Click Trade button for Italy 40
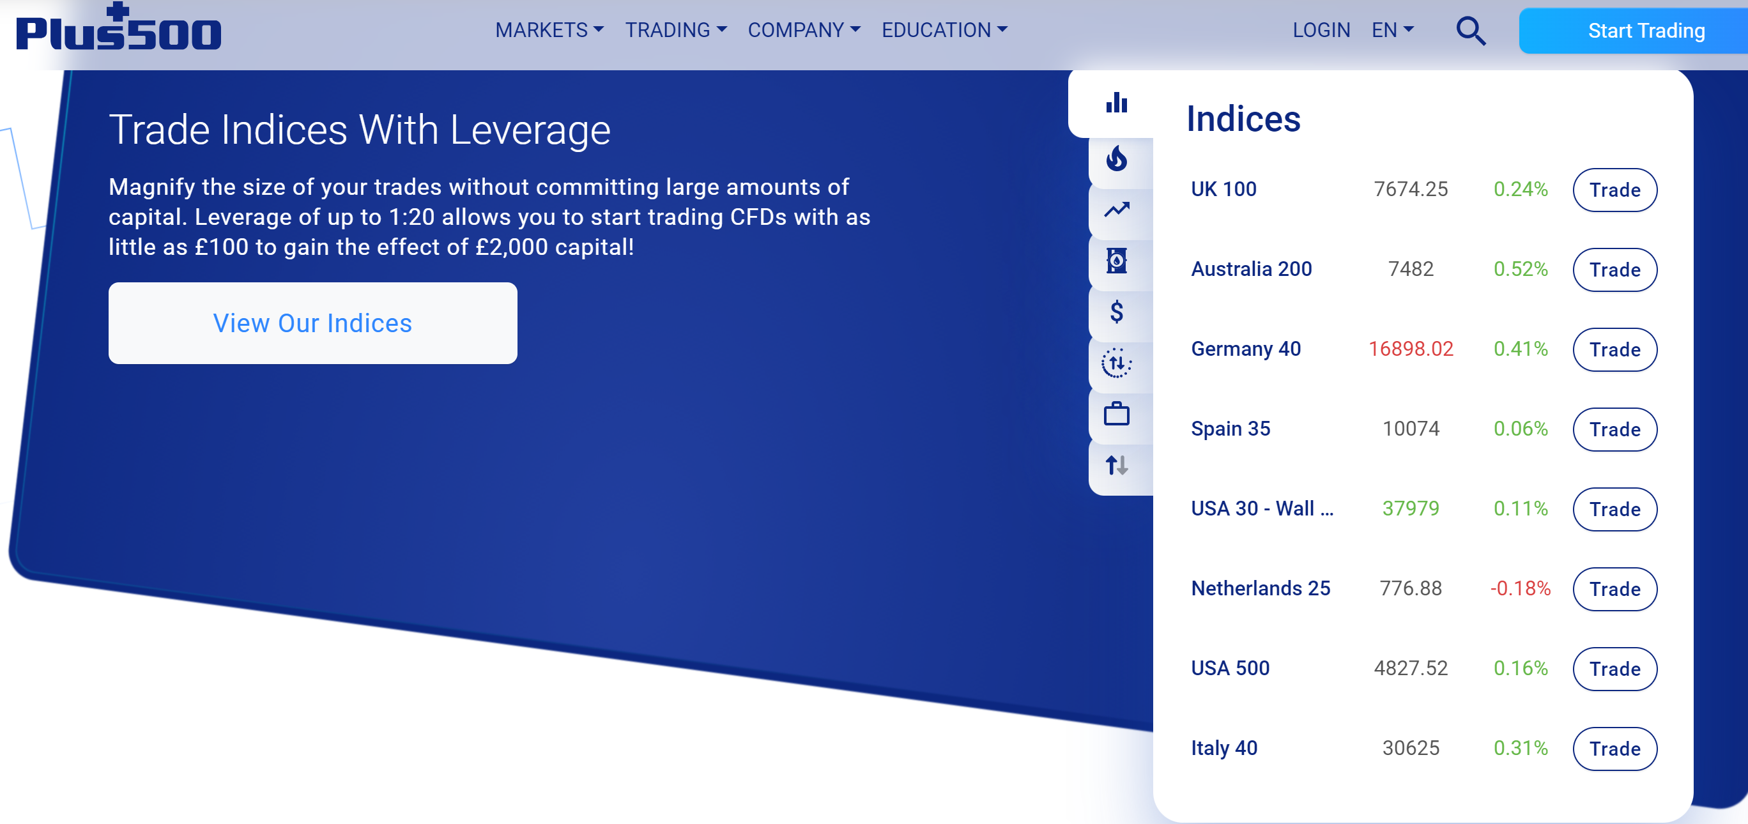Image resolution: width=1748 pixels, height=824 pixels. click(x=1615, y=749)
